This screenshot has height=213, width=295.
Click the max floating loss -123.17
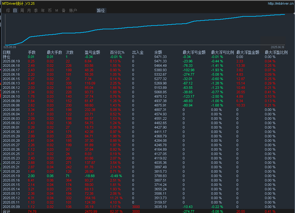(x=189, y=96)
